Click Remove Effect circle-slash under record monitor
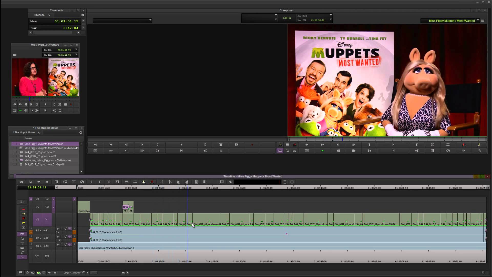 (x=448, y=151)
